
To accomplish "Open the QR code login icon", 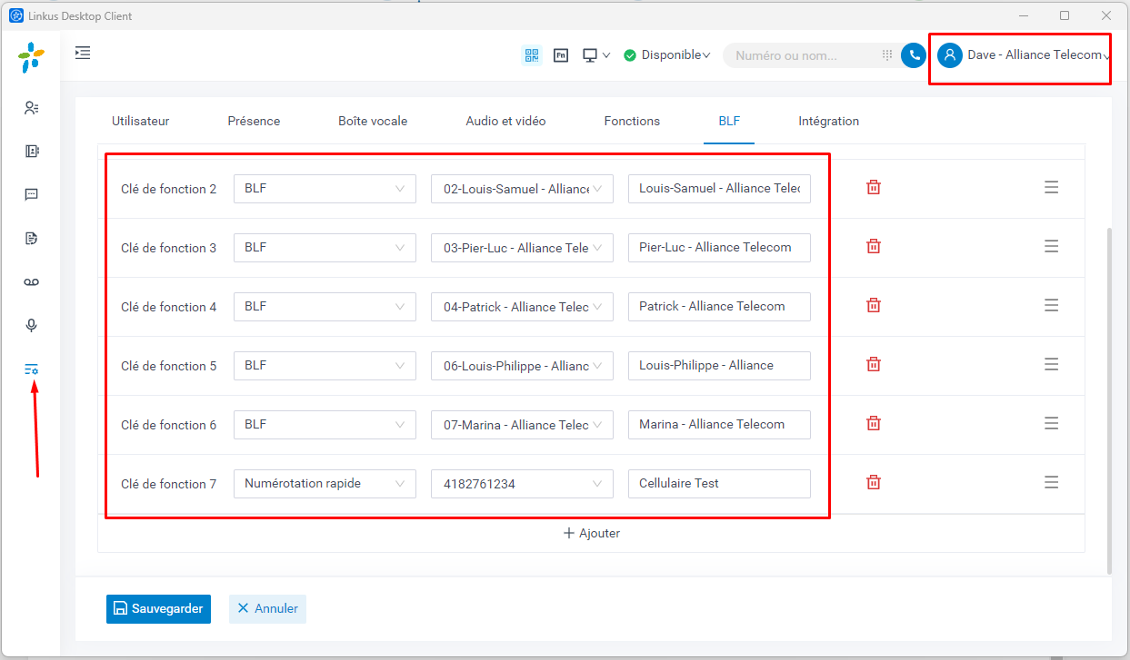I will [532, 55].
